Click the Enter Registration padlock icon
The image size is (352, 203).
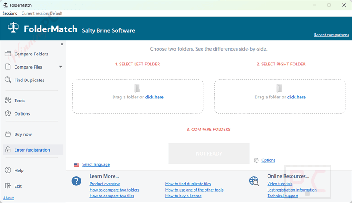point(8,150)
